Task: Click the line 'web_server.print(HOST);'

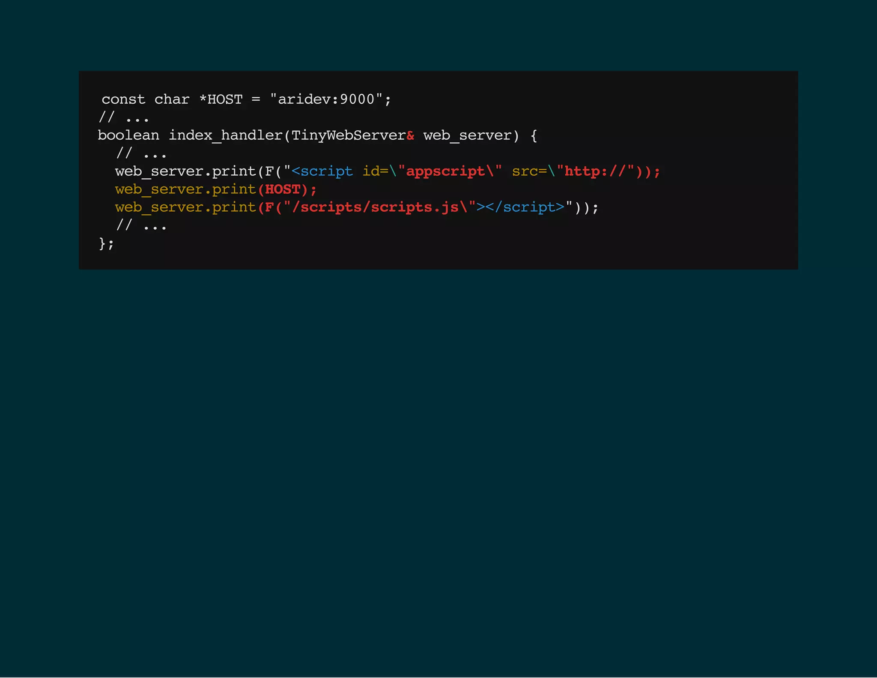Action: tap(216, 189)
